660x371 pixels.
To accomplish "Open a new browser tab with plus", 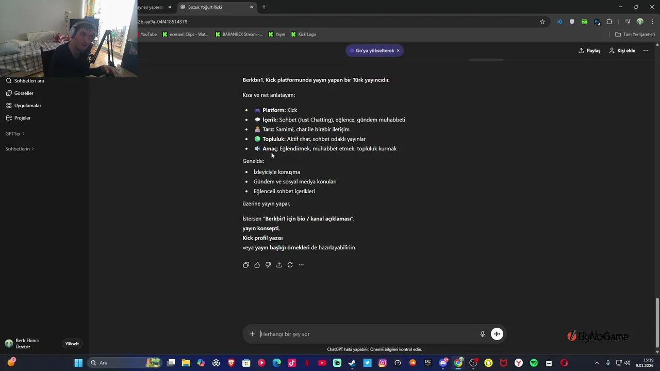I will pyautogui.click(x=264, y=7).
